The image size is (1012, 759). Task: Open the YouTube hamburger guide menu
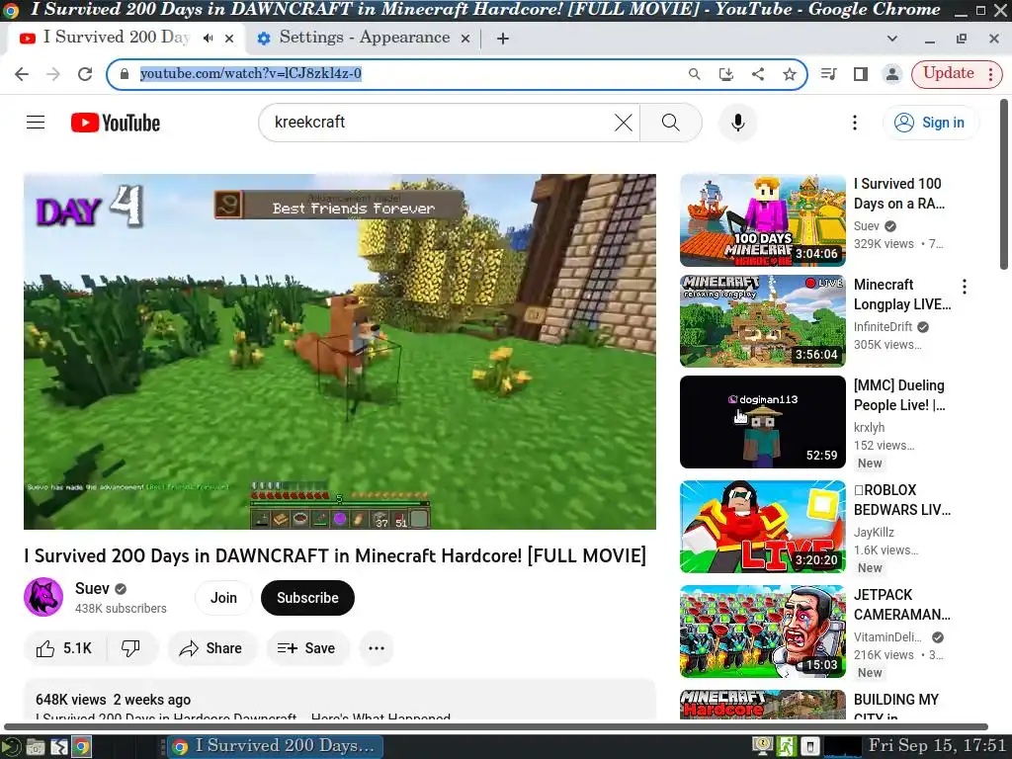(36, 122)
